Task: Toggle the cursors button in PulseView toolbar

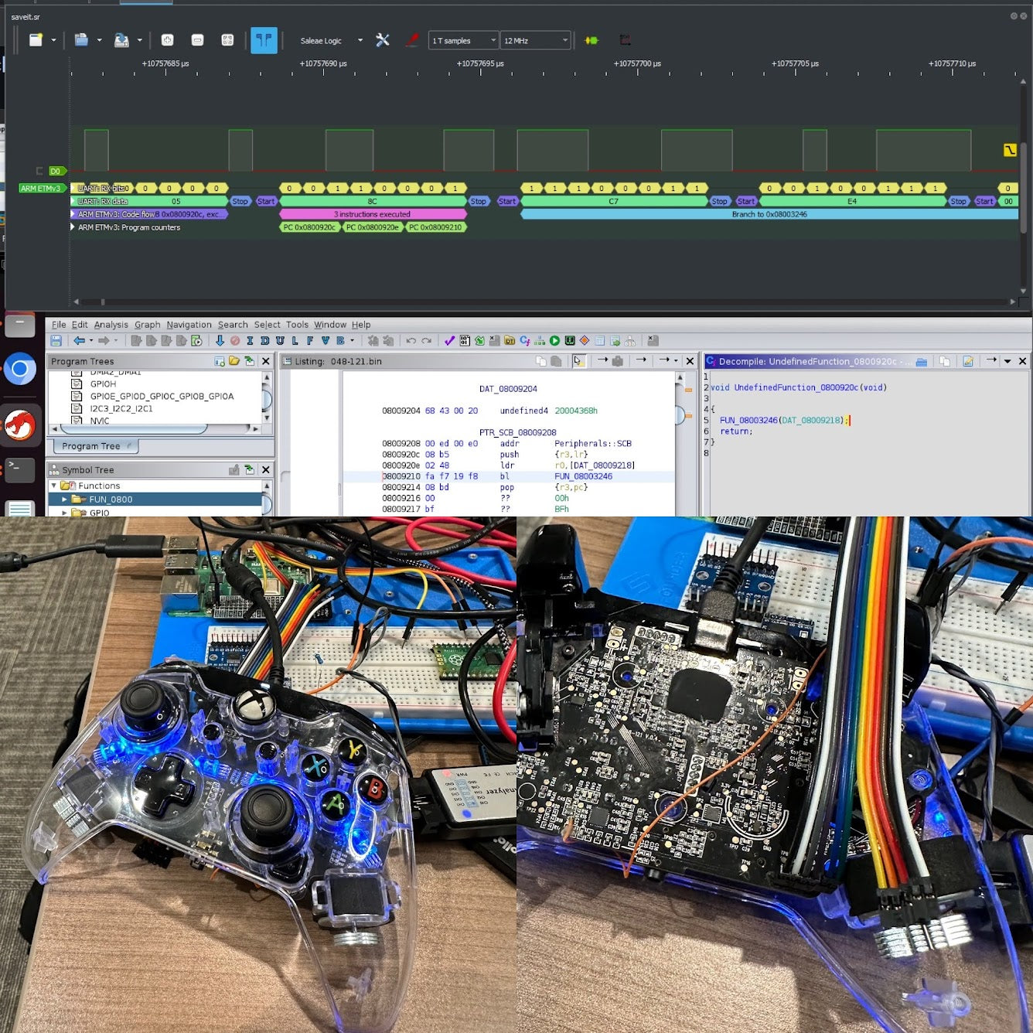Action: point(264,40)
